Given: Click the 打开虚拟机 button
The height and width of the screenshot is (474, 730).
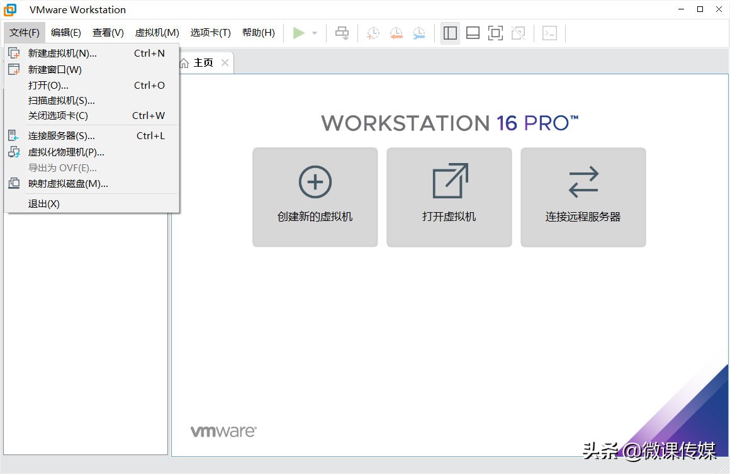Looking at the screenshot, I should (449, 198).
